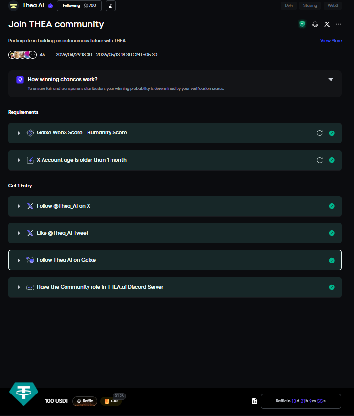
Task: Click the Galxe Web3 Score target icon
Action: pyautogui.click(x=30, y=133)
